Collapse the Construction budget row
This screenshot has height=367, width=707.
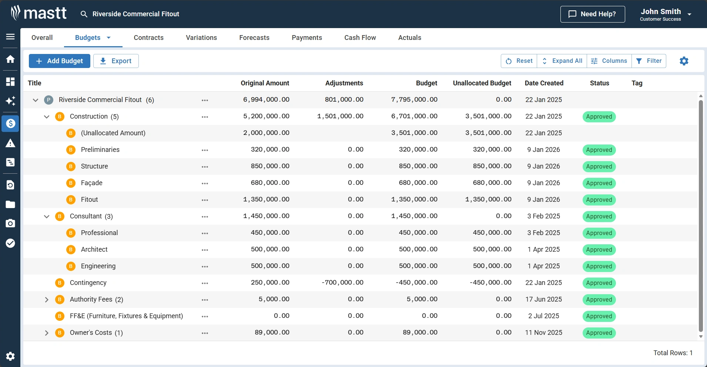[47, 116]
